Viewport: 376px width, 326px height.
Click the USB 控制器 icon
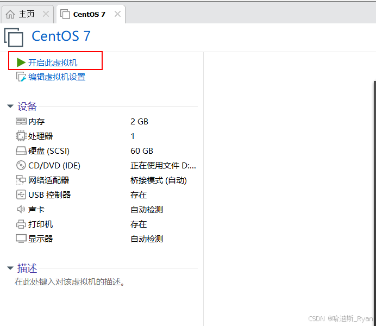click(x=21, y=195)
